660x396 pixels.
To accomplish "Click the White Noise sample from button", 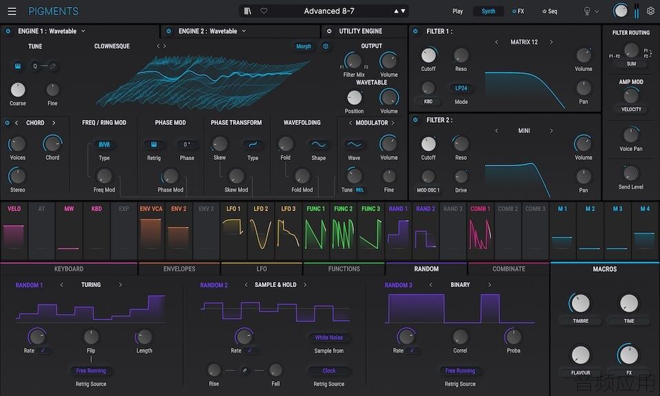I will point(329,337).
